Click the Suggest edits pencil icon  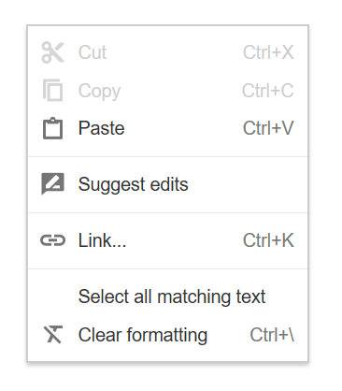(52, 183)
